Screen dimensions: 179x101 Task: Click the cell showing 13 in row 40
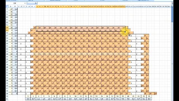(91, 96)
